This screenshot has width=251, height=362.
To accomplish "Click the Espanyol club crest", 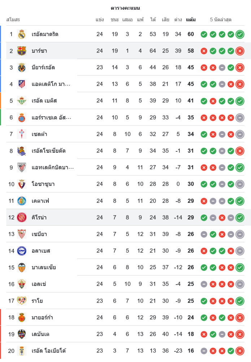I will point(22,117).
